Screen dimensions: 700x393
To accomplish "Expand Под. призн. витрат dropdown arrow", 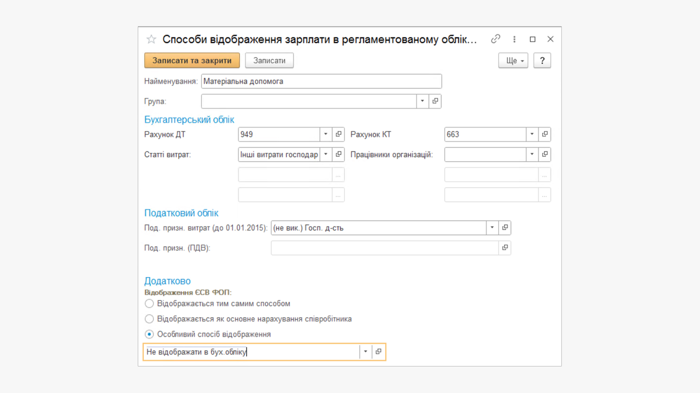I will click(x=492, y=228).
